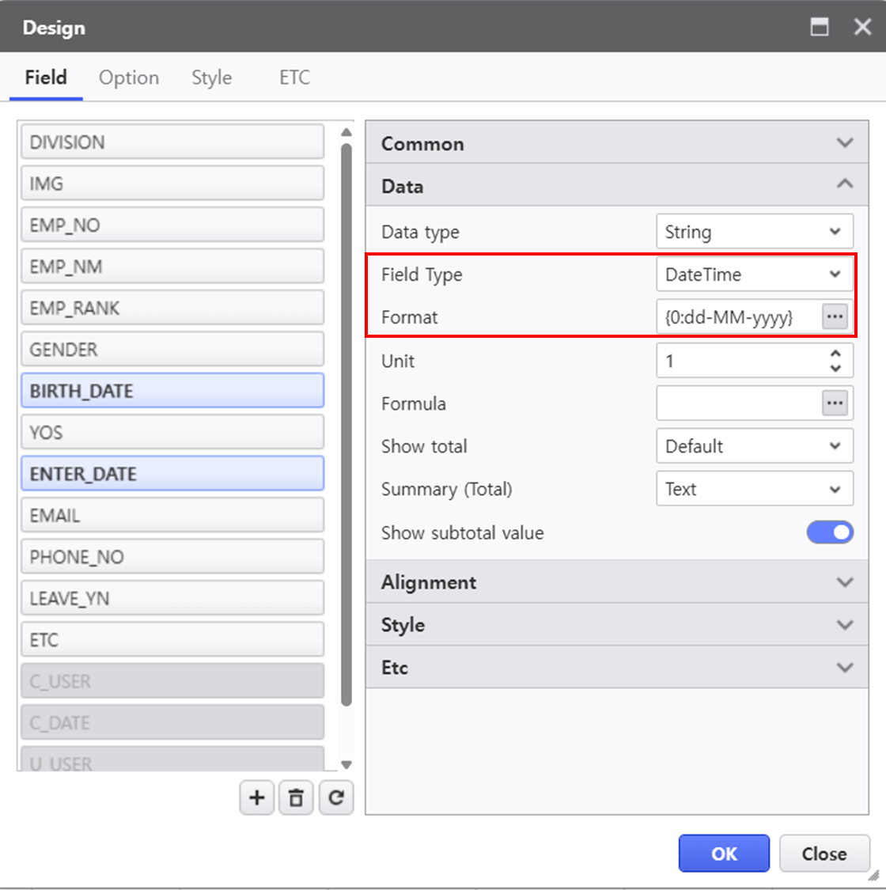886x890 pixels.
Task: Click the add field plus icon
Action: (x=256, y=797)
